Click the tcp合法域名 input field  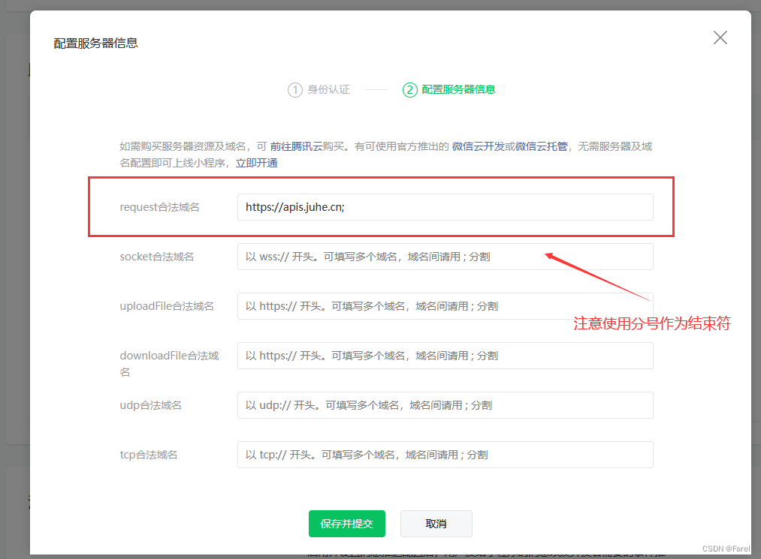pyautogui.click(x=445, y=454)
